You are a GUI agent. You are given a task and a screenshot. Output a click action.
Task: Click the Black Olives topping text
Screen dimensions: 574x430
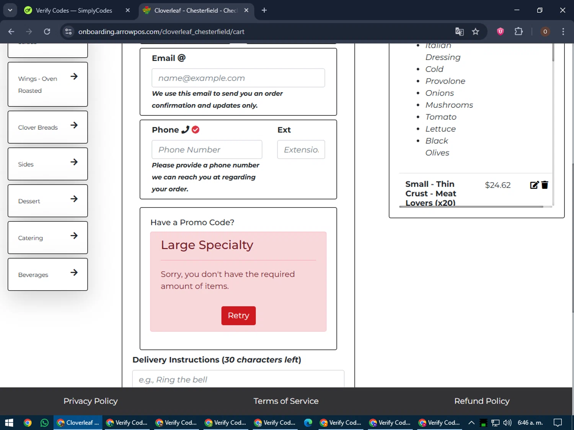(x=437, y=147)
